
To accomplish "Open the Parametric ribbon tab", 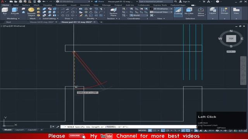I will [61, 5].
